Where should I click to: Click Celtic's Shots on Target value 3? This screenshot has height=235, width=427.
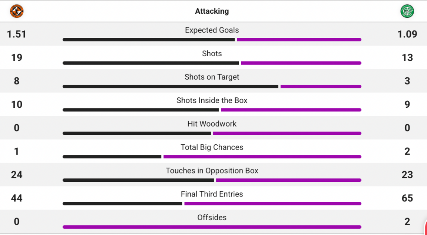point(407,81)
